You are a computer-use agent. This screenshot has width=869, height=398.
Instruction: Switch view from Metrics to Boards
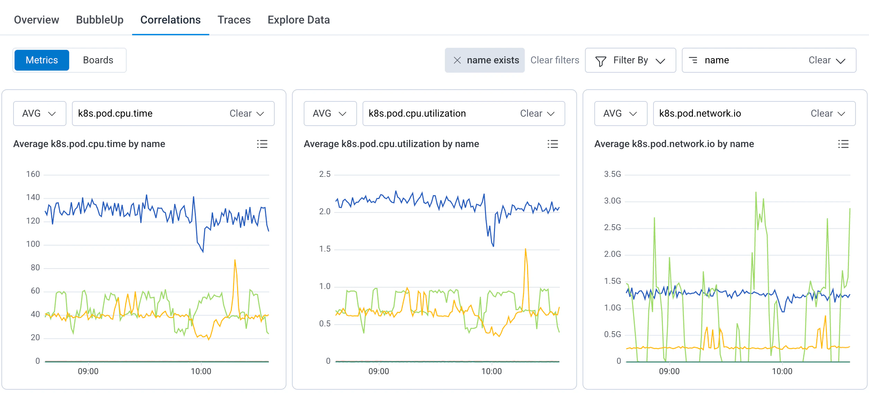click(98, 60)
